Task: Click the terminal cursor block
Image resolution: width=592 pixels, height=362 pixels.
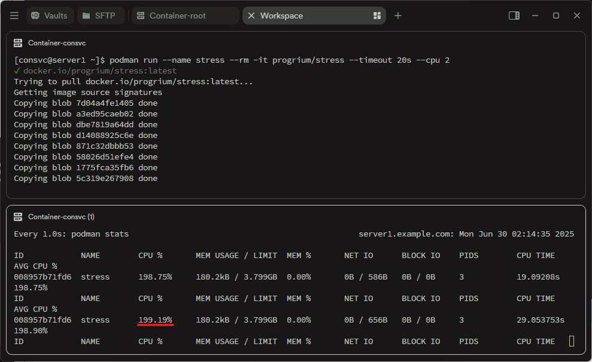Action: tap(572, 341)
